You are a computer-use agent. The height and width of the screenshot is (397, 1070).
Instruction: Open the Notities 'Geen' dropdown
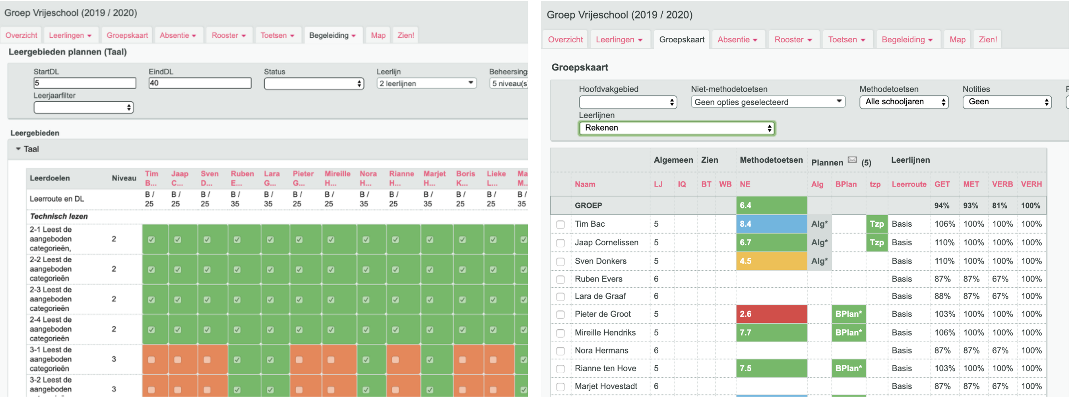1007,102
